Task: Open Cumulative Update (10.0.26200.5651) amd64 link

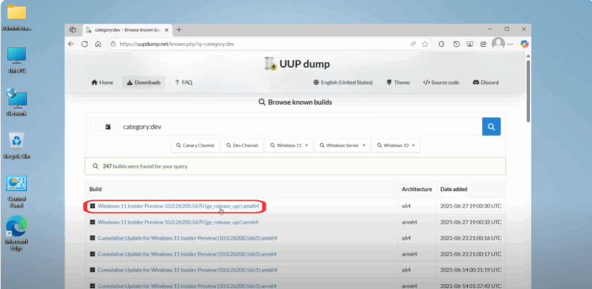Action: pyautogui.click(x=187, y=270)
